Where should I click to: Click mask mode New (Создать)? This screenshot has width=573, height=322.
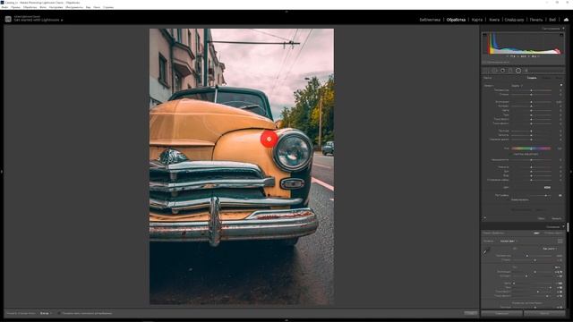click(x=532, y=78)
